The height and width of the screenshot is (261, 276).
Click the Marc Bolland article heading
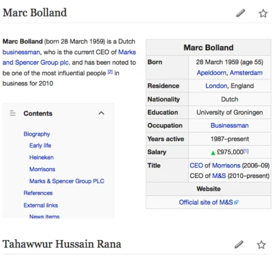(35, 13)
